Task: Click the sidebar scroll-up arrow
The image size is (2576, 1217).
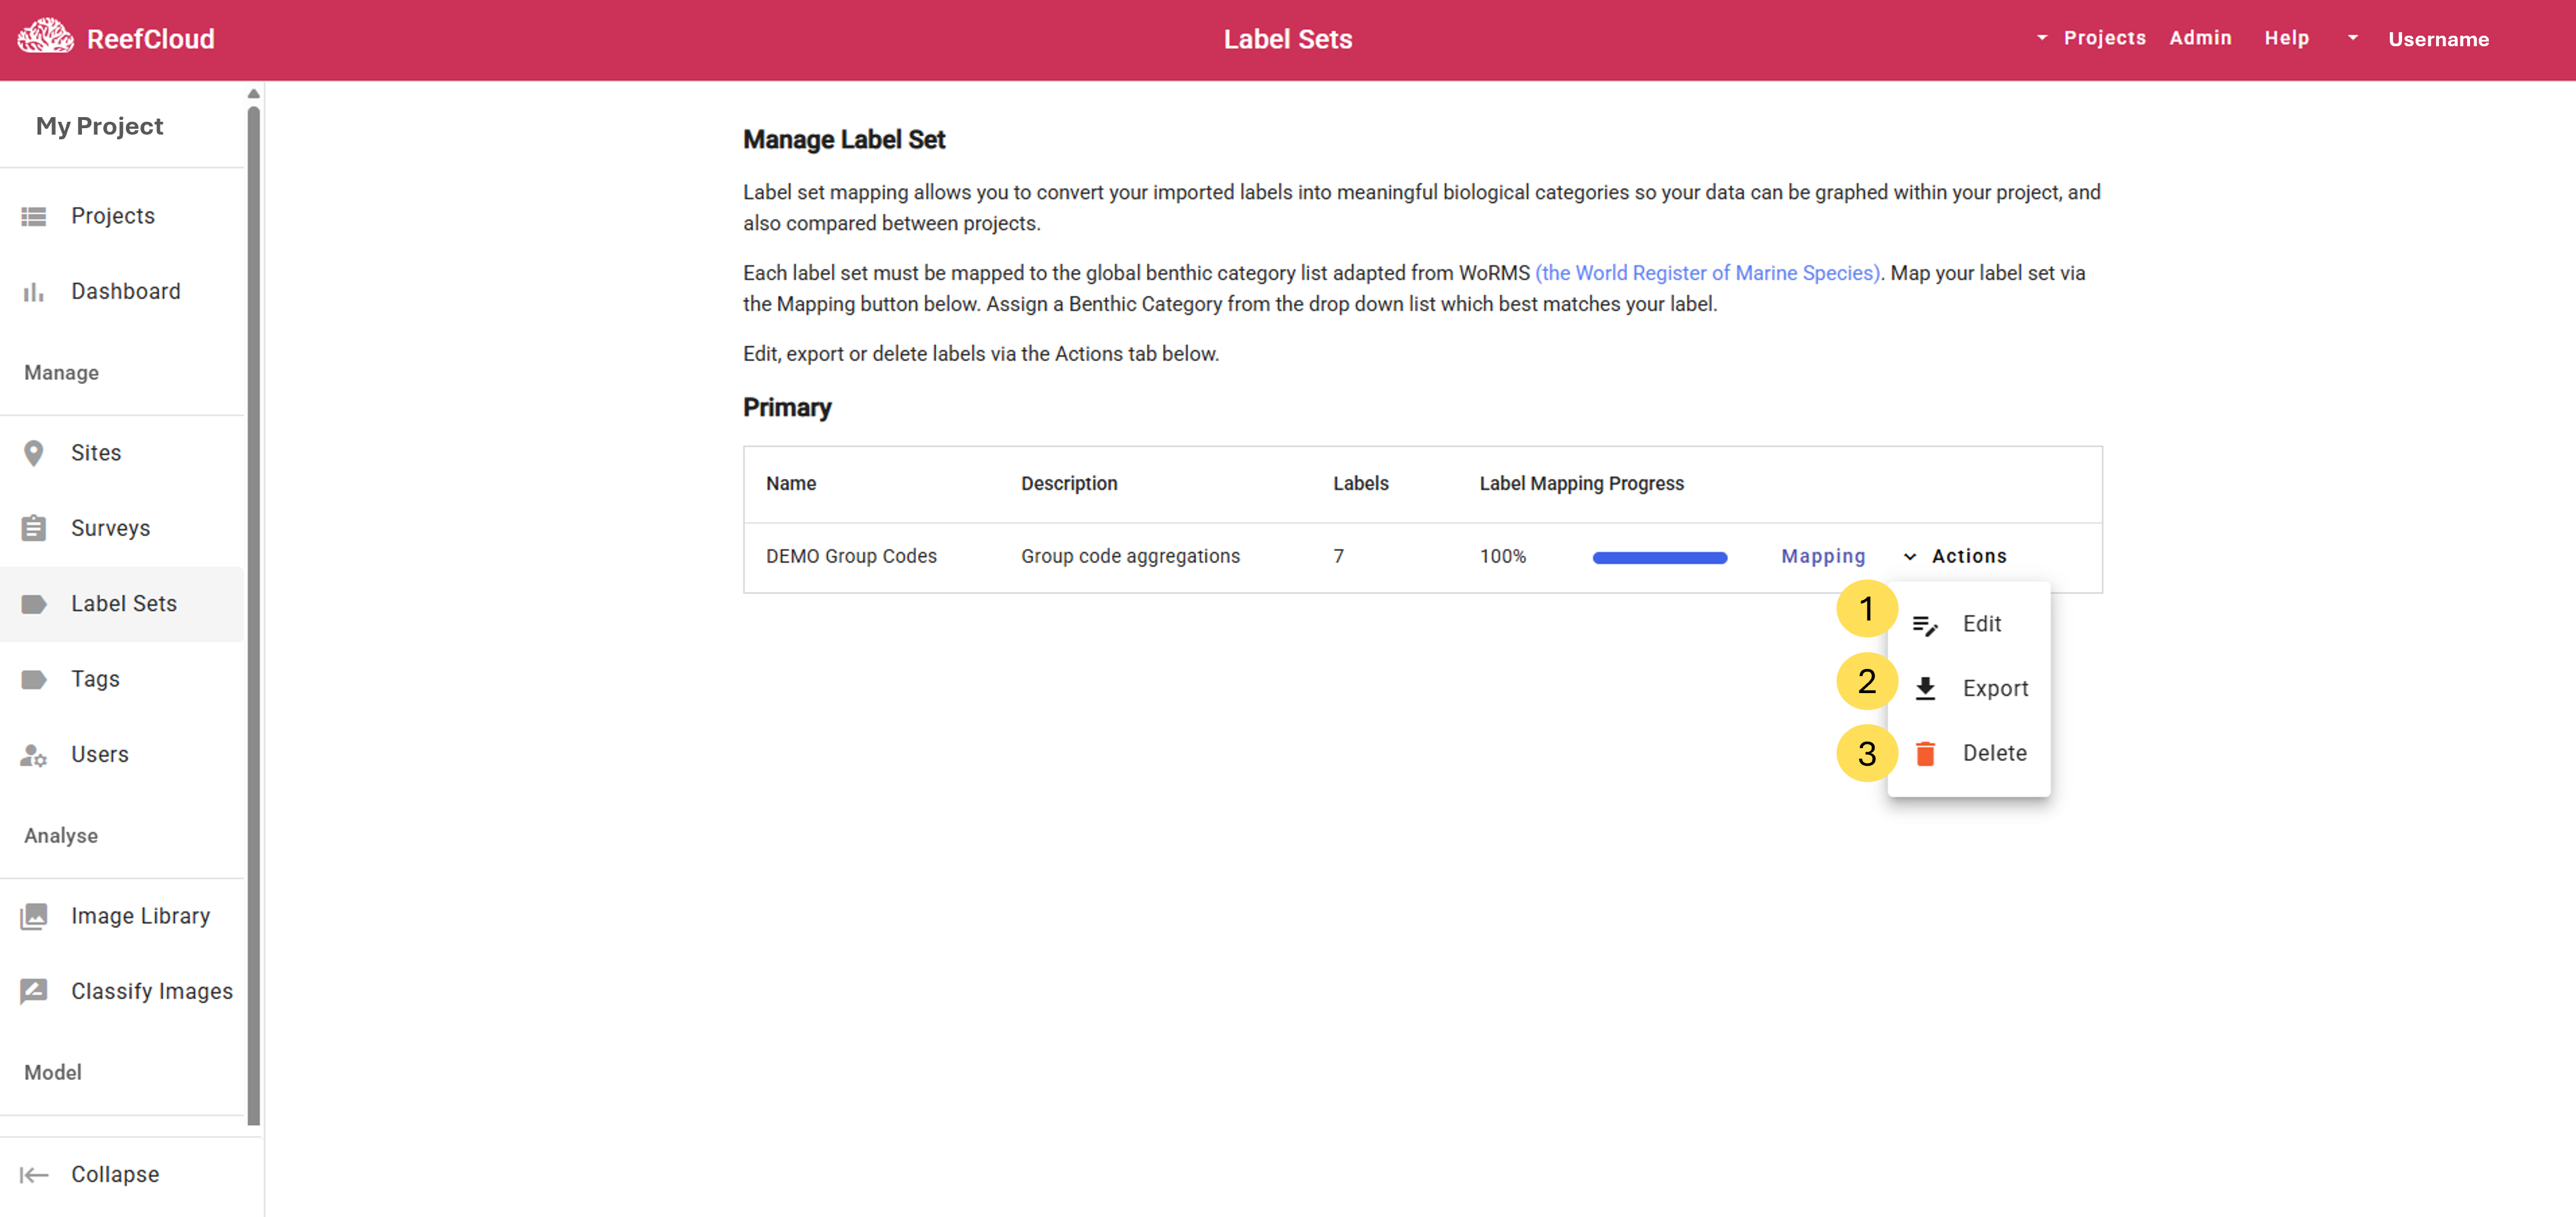Action: pyautogui.click(x=253, y=94)
